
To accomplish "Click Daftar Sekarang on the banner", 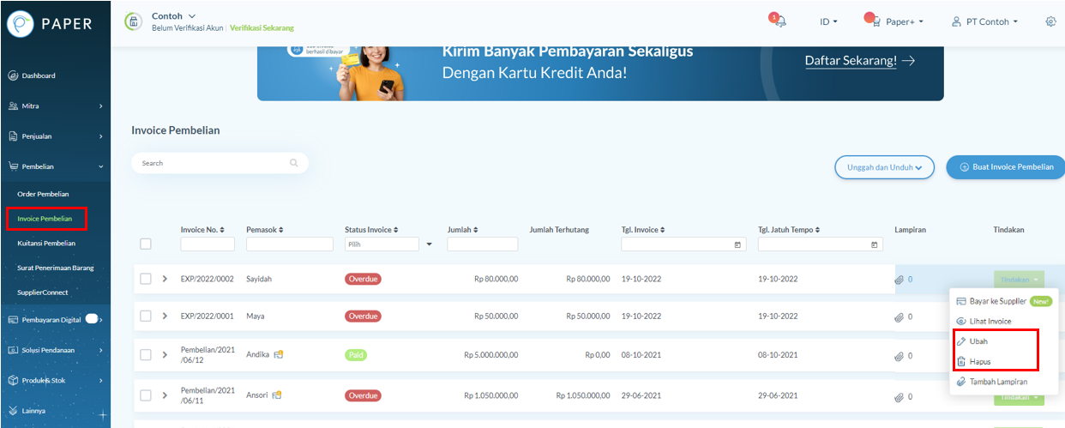I will click(x=860, y=61).
